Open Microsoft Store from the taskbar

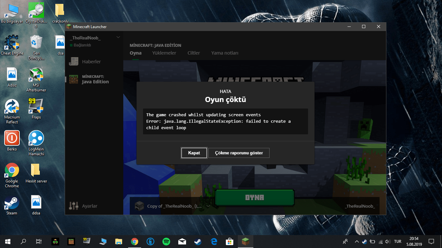(x=230, y=241)
